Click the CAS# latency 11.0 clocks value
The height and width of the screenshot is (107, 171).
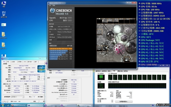74,84
